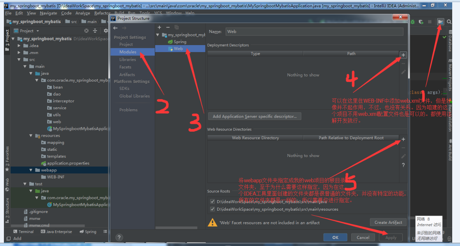Click the locate/scroll from source target icon
The image size is (460, 246).
(86, 31)
